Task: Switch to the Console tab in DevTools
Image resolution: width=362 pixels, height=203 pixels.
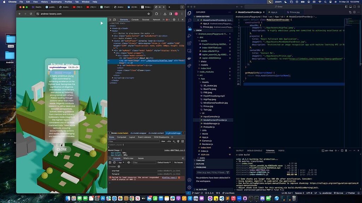Action: point(135,20)
